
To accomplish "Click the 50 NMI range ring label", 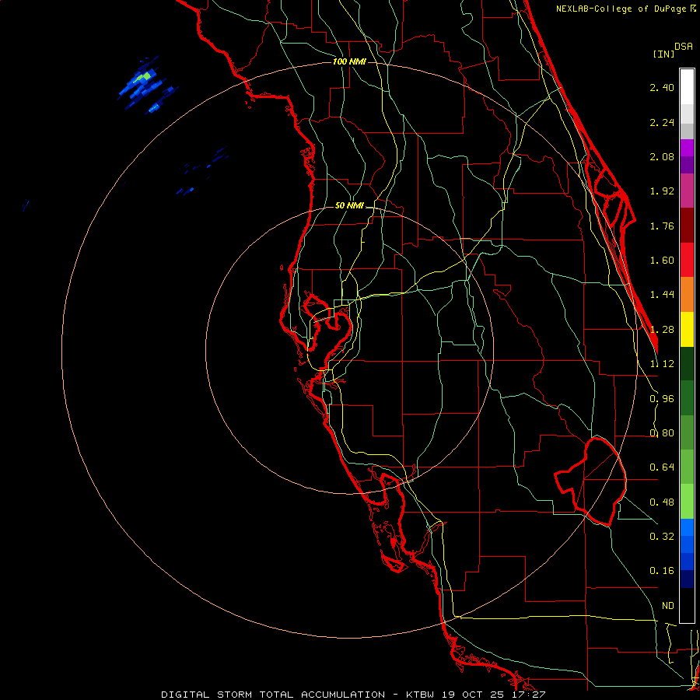I will [349, 206].
